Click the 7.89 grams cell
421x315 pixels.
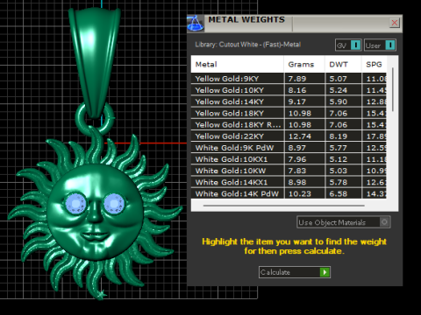[x=304, y=79]
